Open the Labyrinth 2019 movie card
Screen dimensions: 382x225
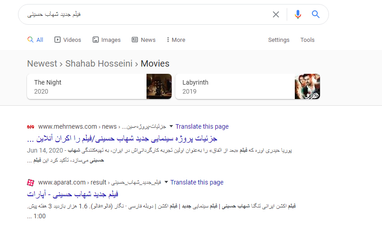(x=248, y=86)
